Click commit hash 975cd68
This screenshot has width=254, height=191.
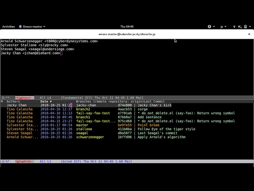[125, 121]
